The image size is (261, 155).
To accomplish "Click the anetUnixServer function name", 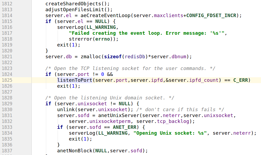I will pyautogui.click(x=119, y=115).
